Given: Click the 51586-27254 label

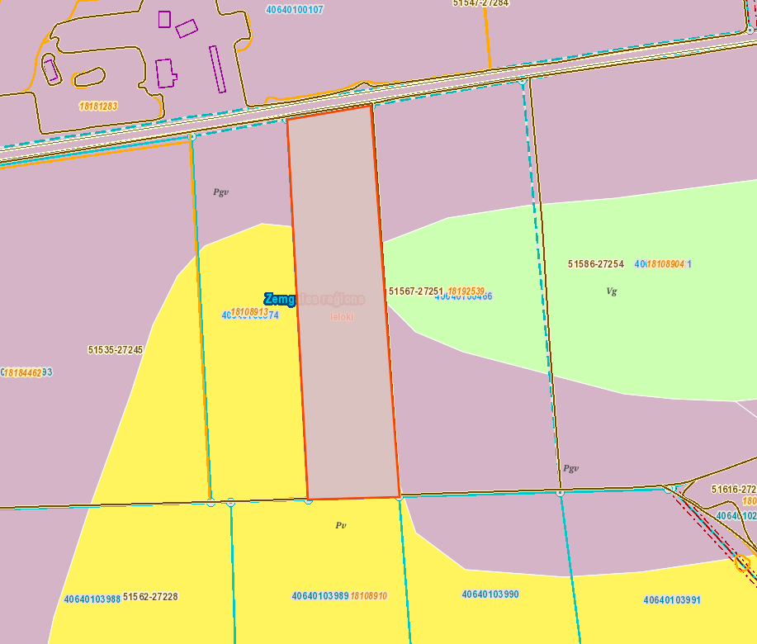Looking at the screenshot, I should click(596, 264).
